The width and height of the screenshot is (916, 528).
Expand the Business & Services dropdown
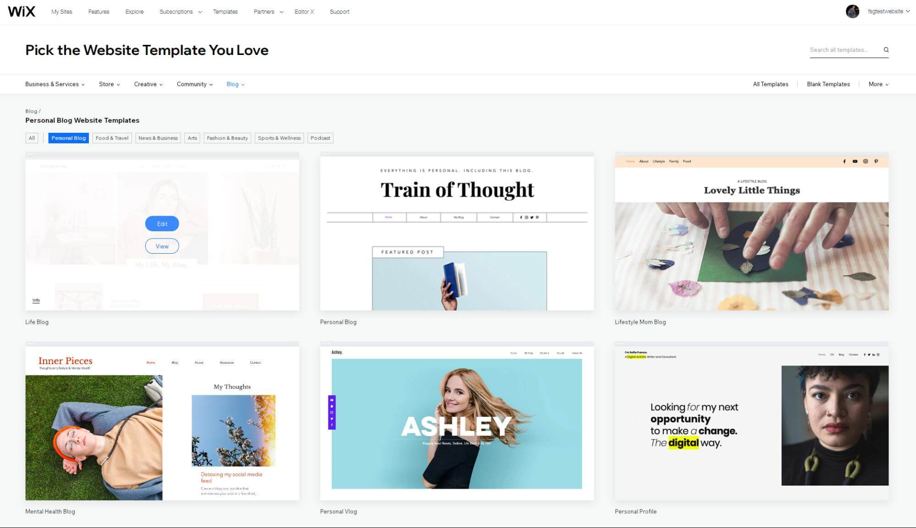click(x=54, y=84)
